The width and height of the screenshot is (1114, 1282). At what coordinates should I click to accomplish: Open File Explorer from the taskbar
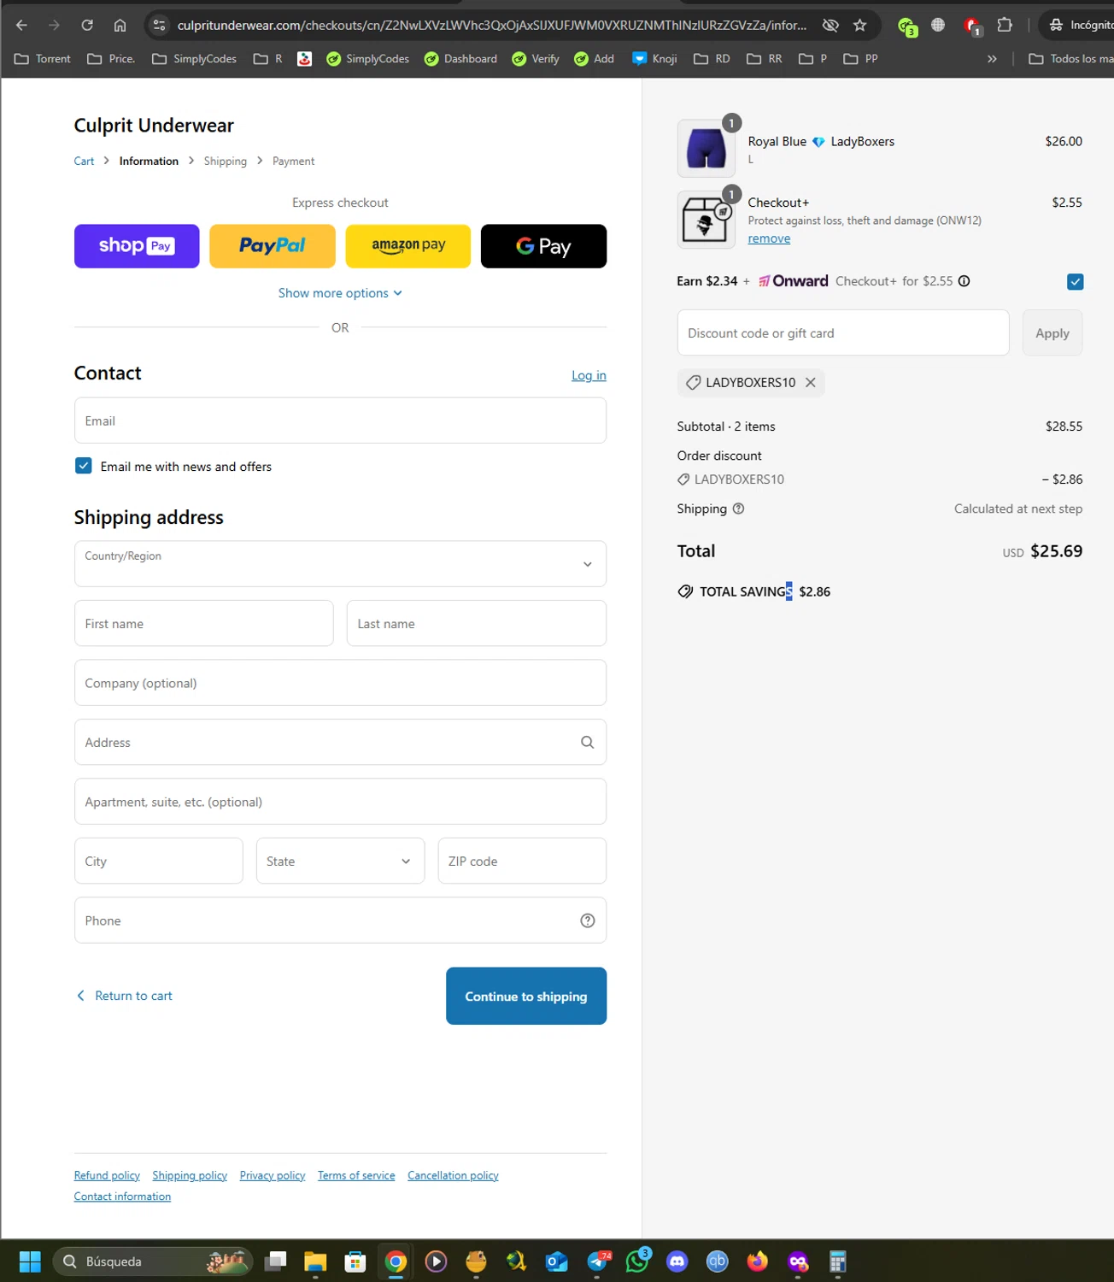315,1261
